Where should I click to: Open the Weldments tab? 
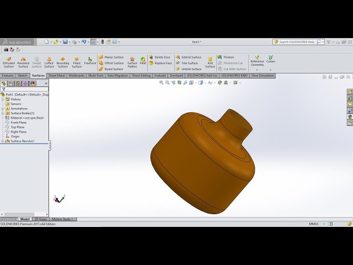pos(76,76)
